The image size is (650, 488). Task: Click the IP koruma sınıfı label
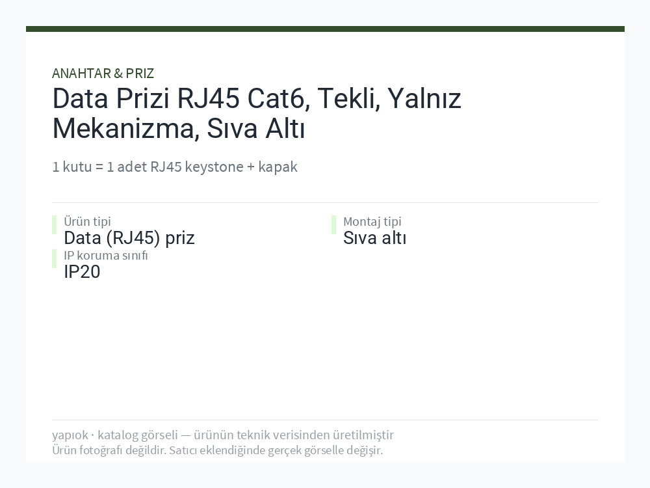[x=106, y=255]
